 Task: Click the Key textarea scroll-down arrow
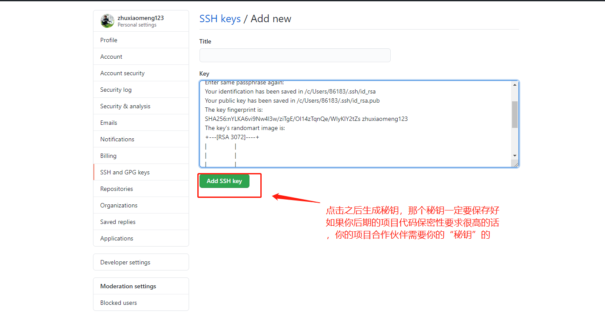[515, 156]
